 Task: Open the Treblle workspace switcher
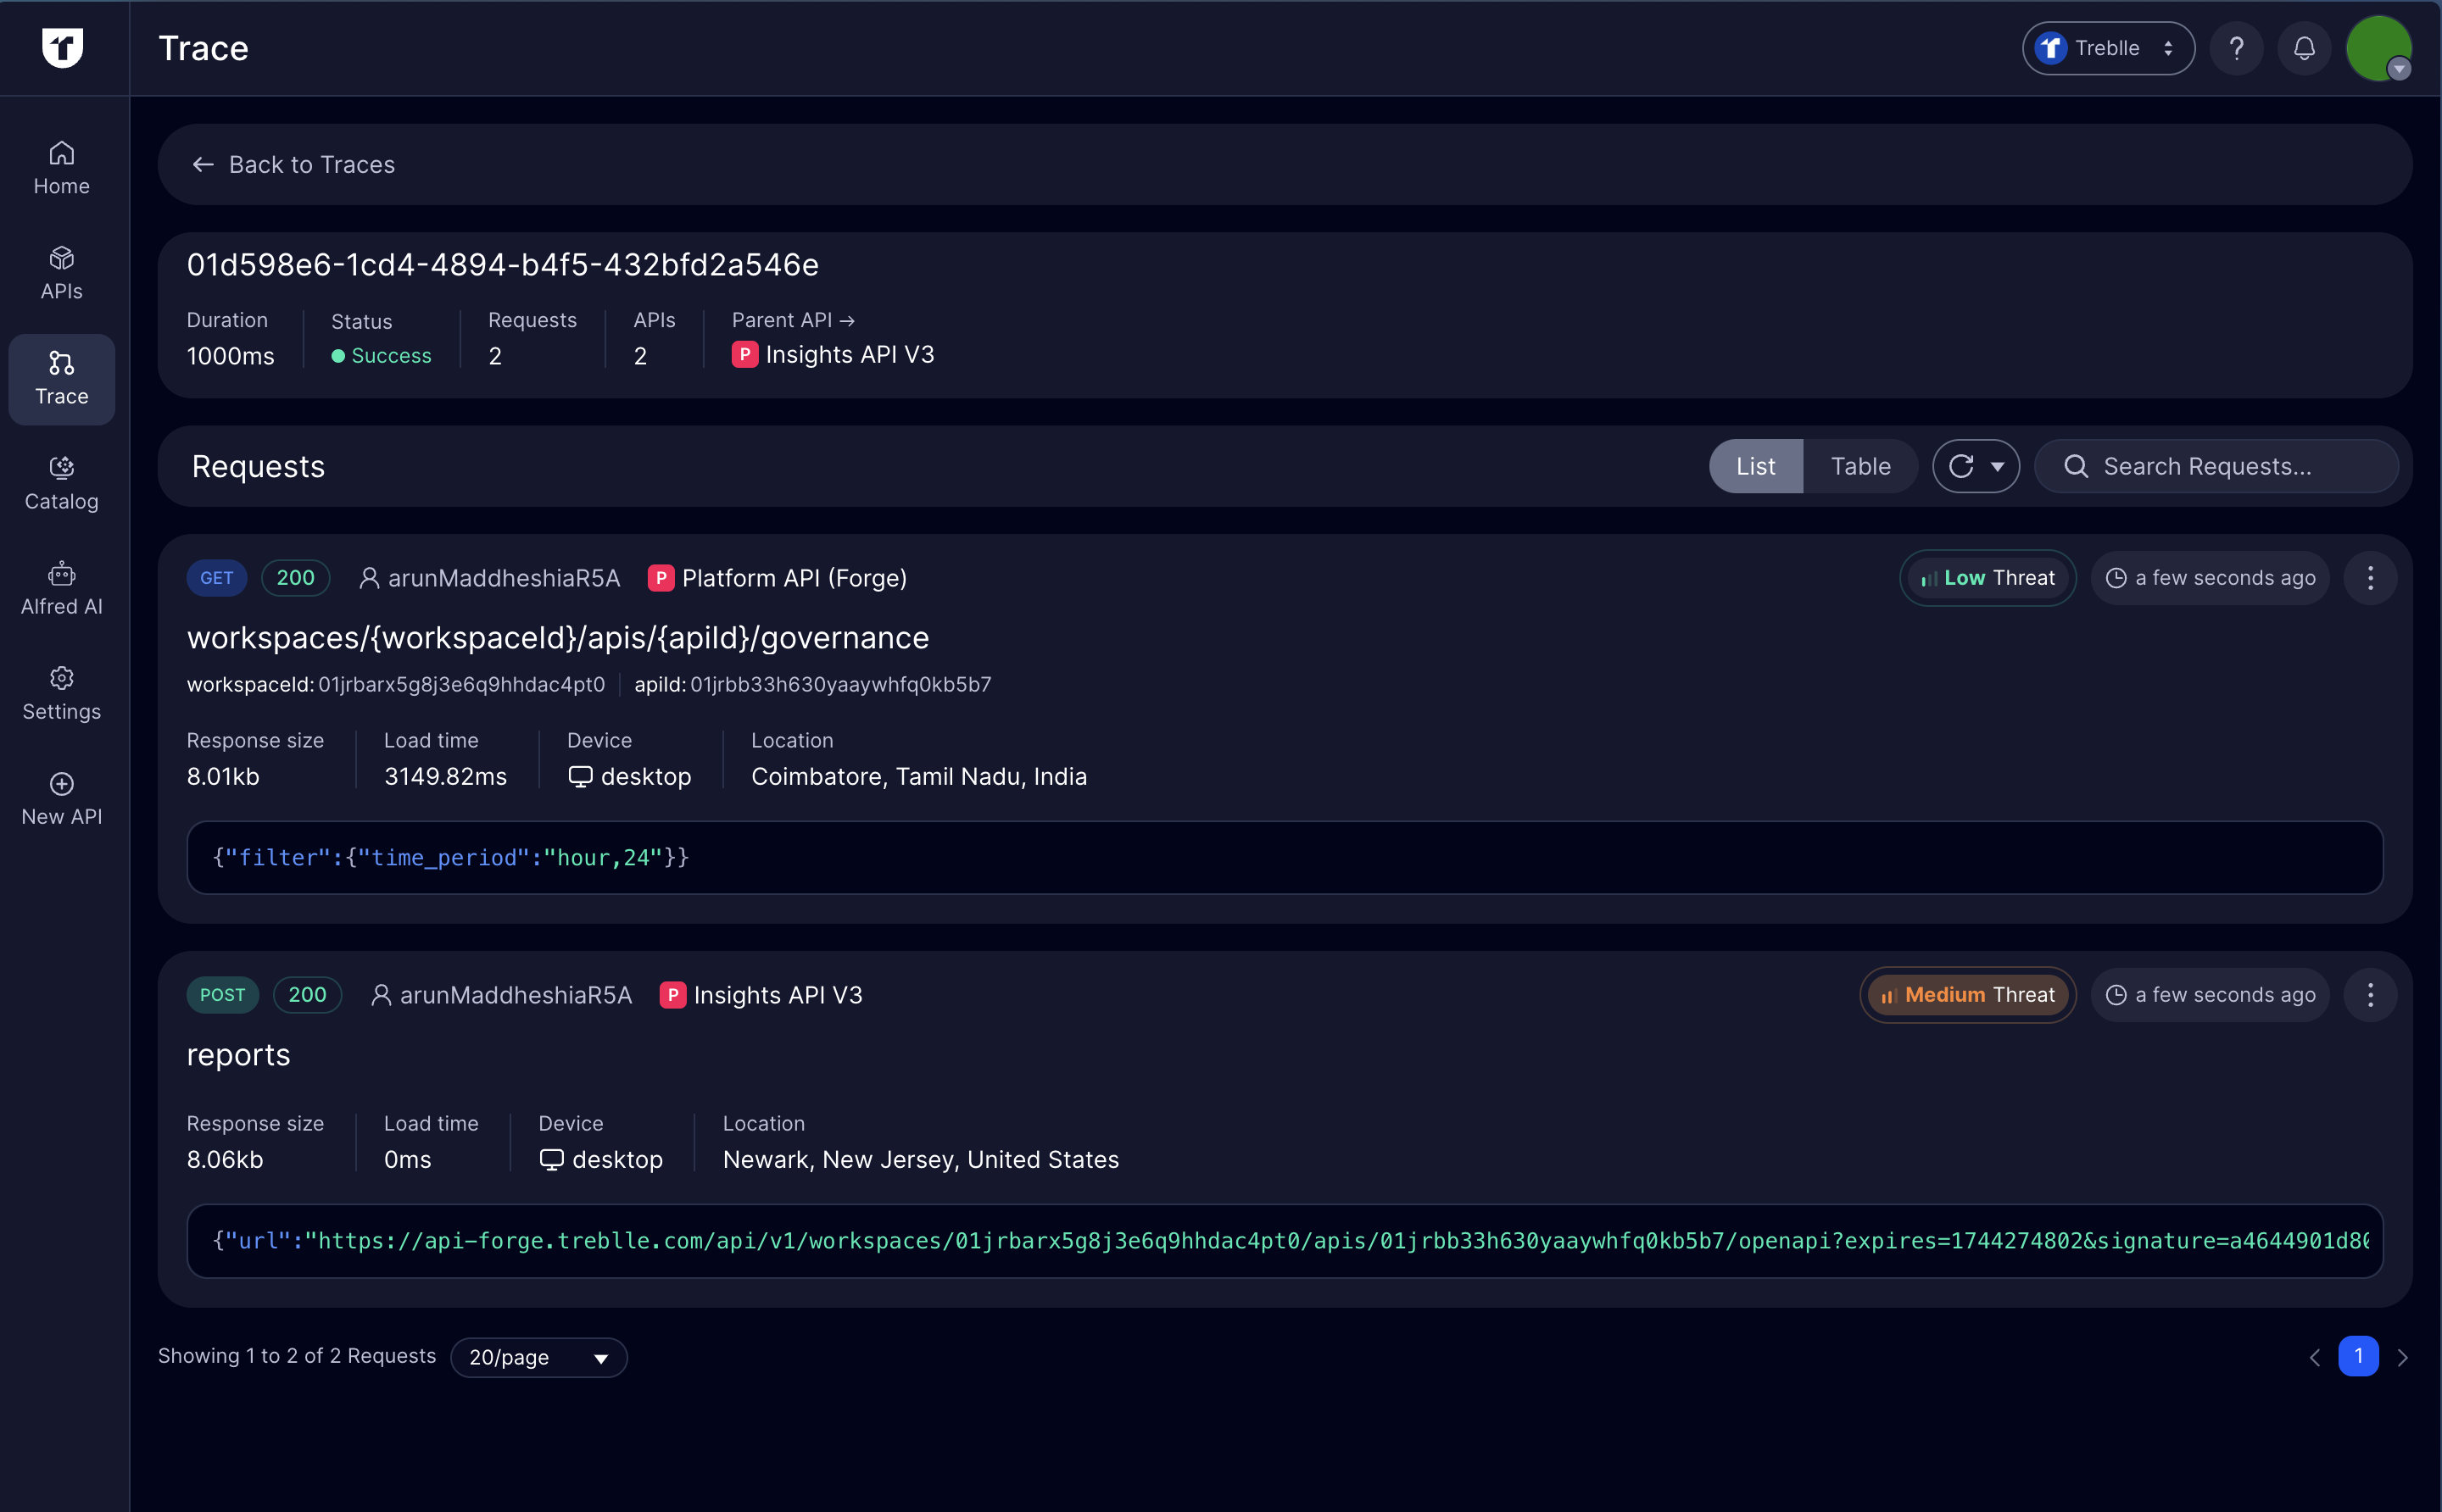(x=2108, y=48)
